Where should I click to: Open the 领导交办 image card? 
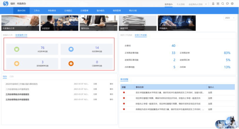pyautogui.click(x=98, y=23)
